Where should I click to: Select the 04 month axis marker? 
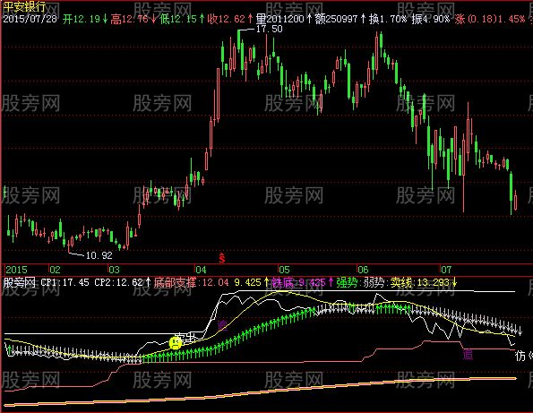pyautogui.click(x=201, y=270)
